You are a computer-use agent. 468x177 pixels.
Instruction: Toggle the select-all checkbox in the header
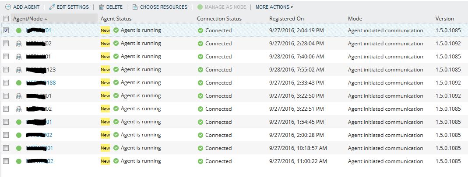(6, 18)
